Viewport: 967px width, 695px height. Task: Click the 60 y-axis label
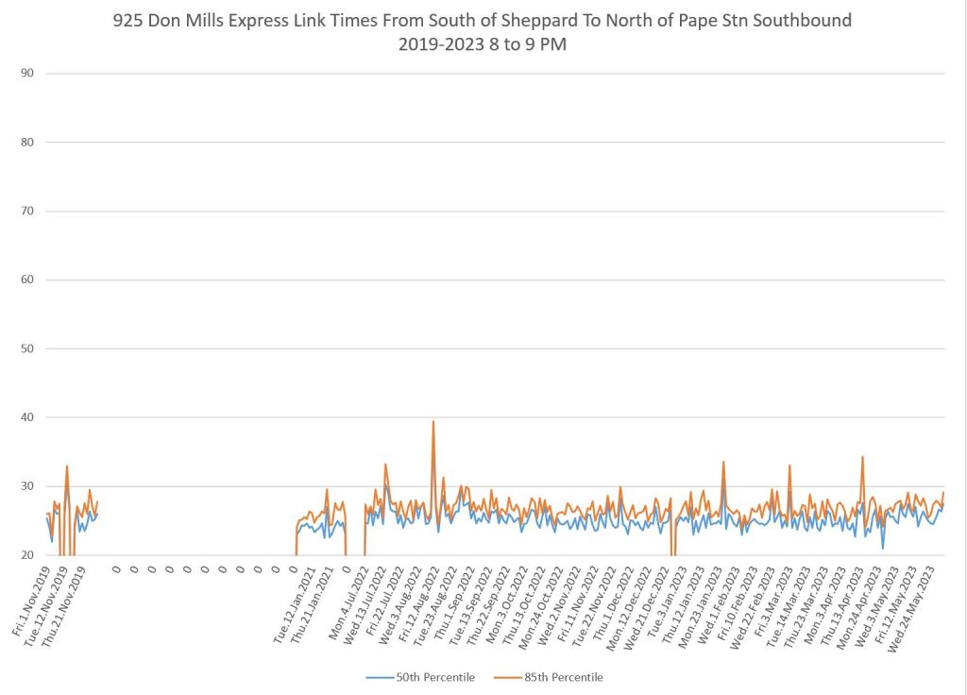pos(26,280)
